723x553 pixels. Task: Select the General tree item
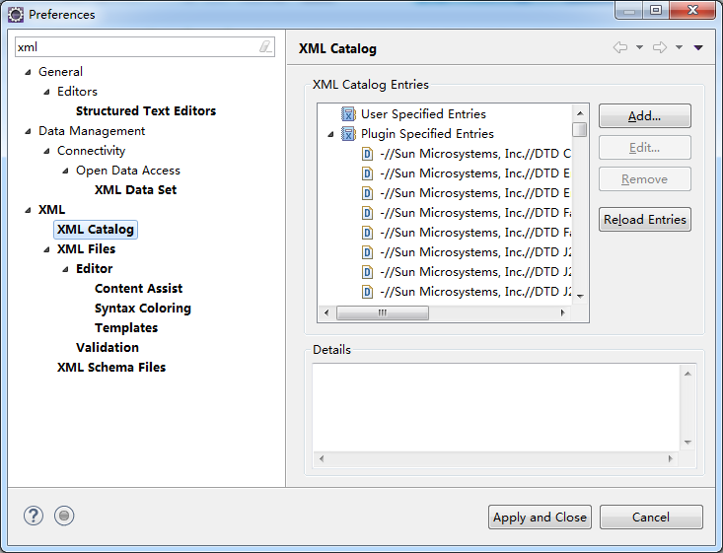point(60,71)
